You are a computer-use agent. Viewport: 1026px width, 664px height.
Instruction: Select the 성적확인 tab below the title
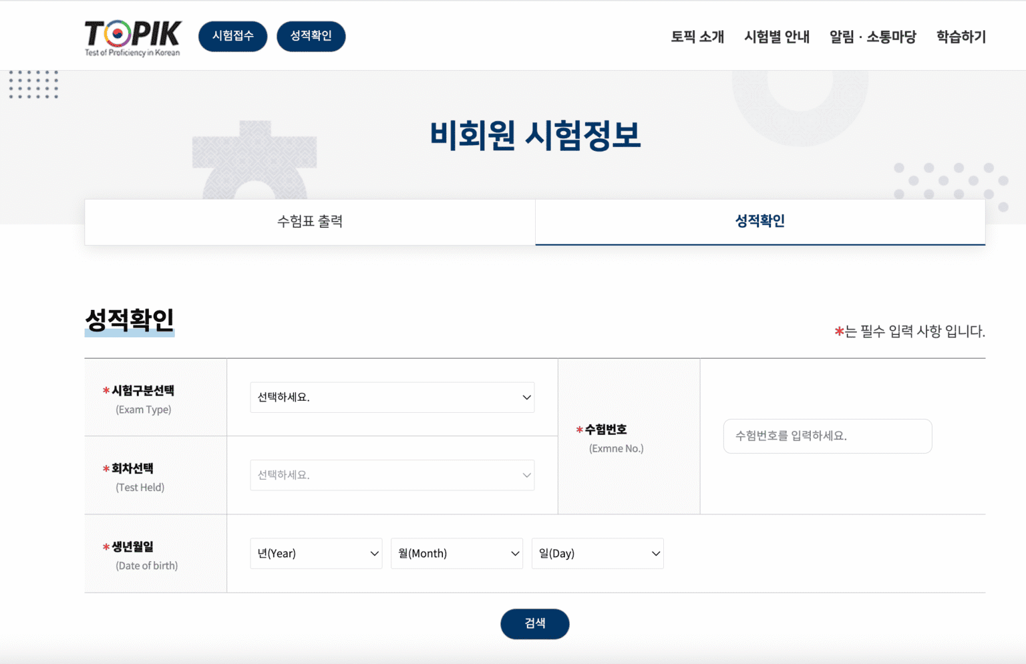pyautogui.click(x=759, y=222)
